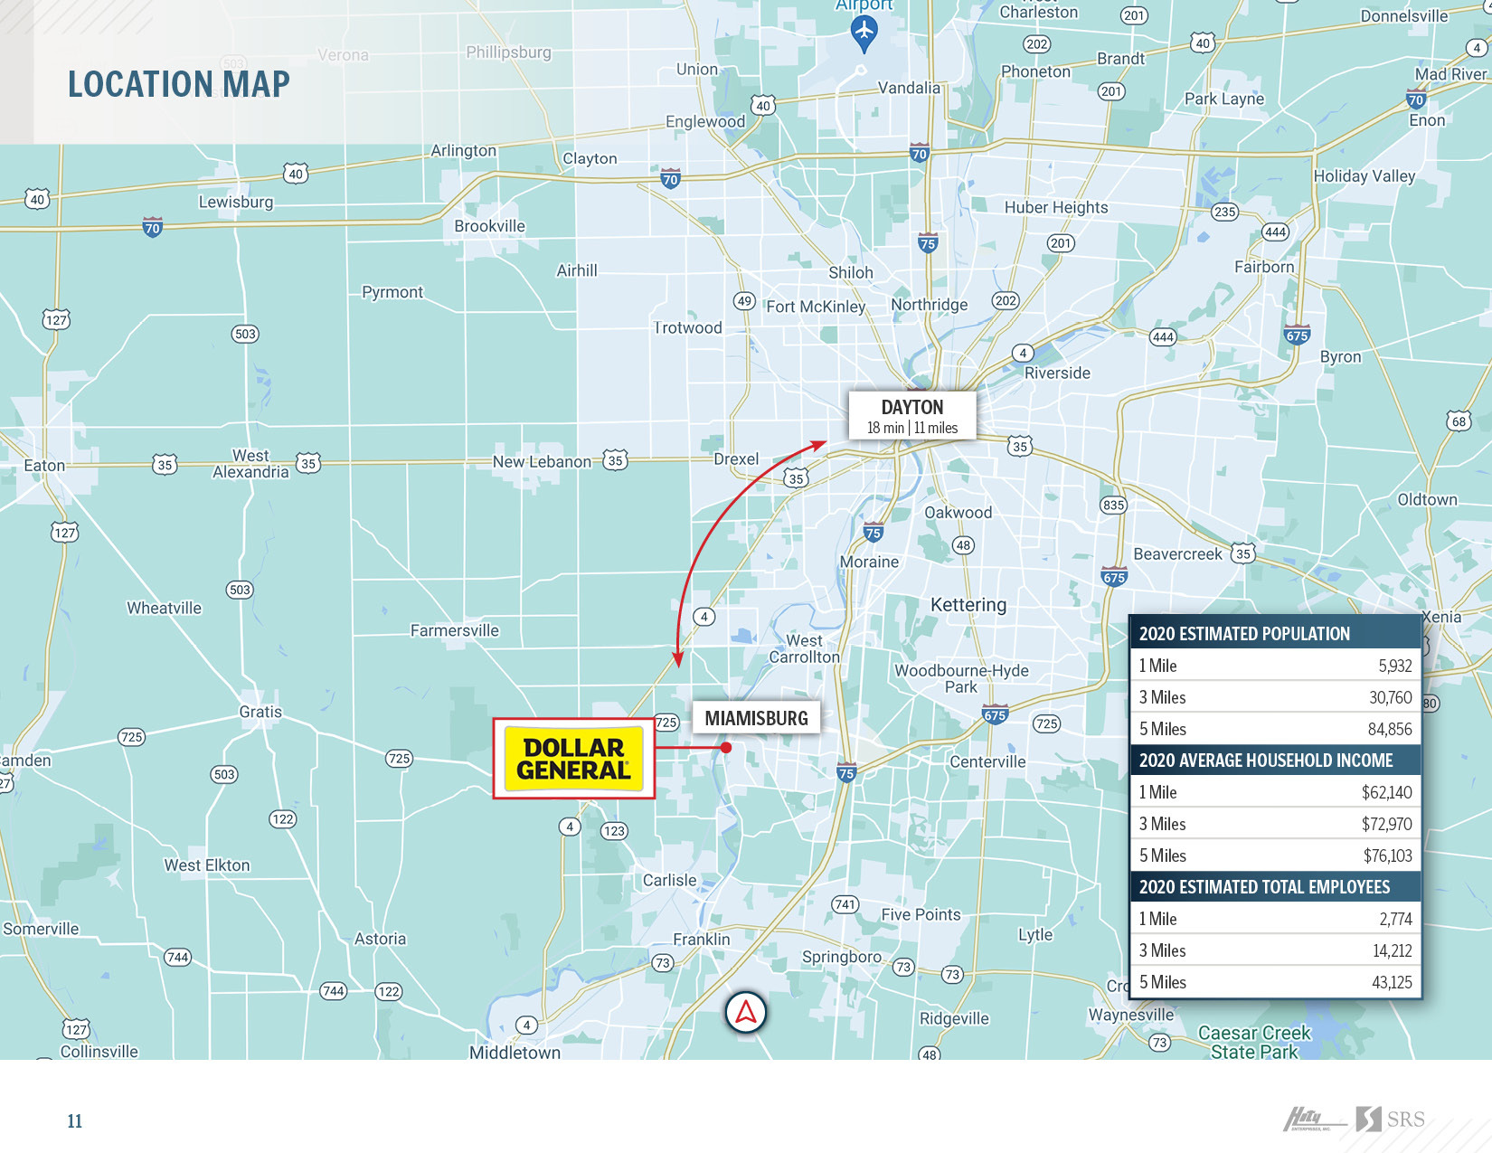This screenshot has height=1153, width=1492.
Task: Click the West Carrollton label
Action: 805,648
